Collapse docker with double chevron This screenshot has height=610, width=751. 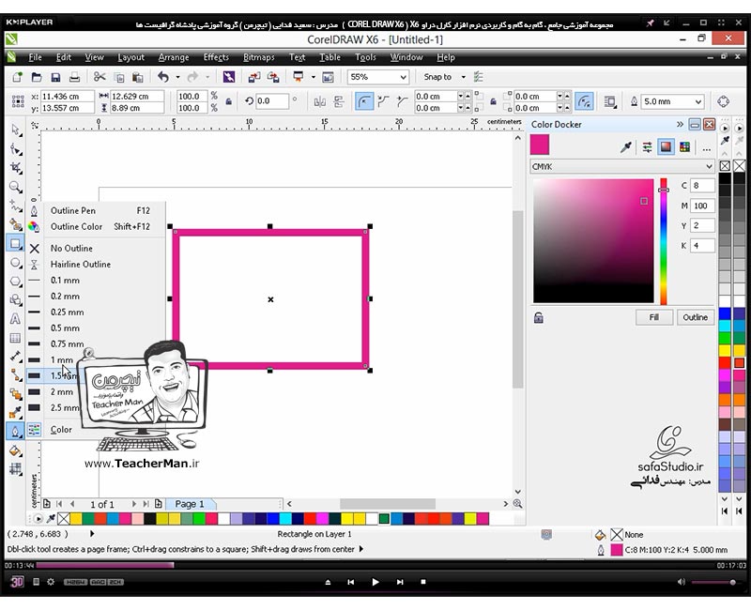click(x=680, y=125)
